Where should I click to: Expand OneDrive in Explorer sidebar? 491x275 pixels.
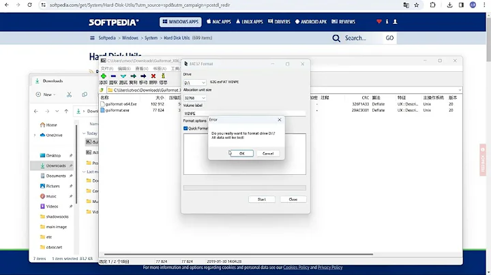pyautogui.click(x=35, y=135)
